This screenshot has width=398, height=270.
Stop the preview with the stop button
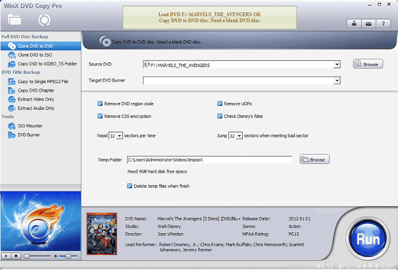coord(16,256)
